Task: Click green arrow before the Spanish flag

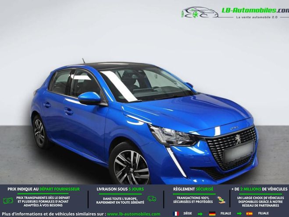Action: [239, 214]
